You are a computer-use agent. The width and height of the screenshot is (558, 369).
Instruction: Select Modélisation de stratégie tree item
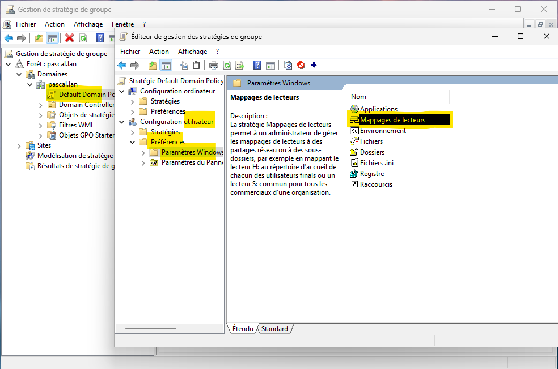click(69, 156)
